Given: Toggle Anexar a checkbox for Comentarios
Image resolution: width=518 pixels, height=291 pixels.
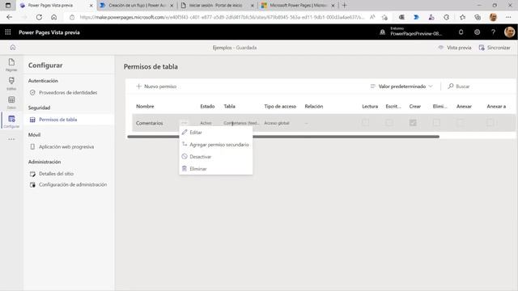Looking at the screenshot, I should click(x=490, y=122).
